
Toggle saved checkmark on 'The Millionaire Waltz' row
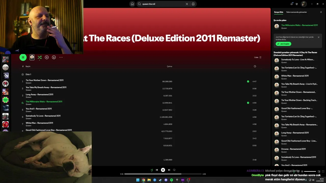click(x=248, y=103)
